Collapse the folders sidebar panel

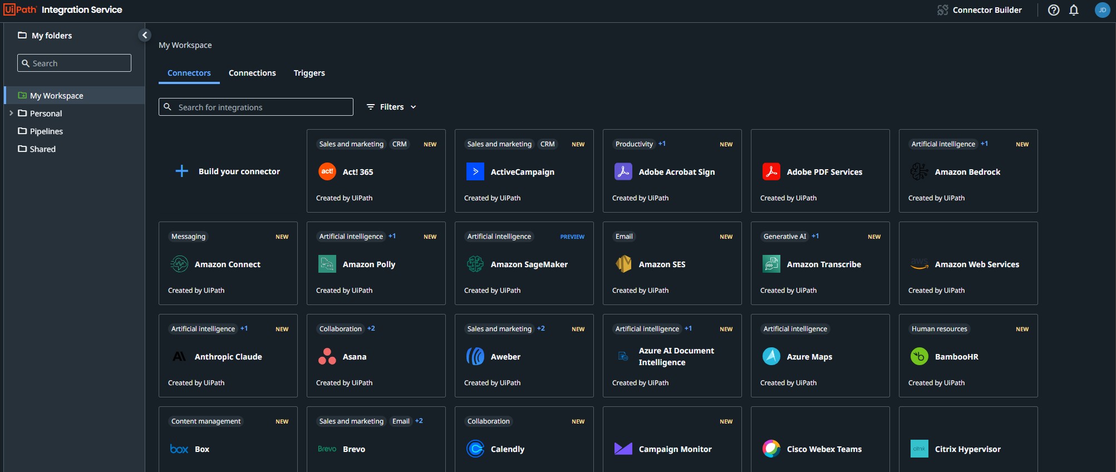point(145,35)
